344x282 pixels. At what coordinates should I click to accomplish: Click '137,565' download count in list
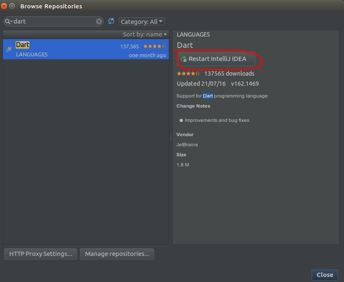(130, 46)
